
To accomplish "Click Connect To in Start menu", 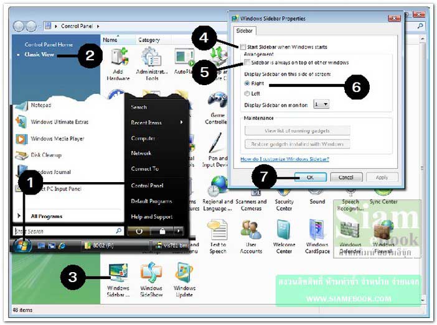I will click(x=144, y=168).
